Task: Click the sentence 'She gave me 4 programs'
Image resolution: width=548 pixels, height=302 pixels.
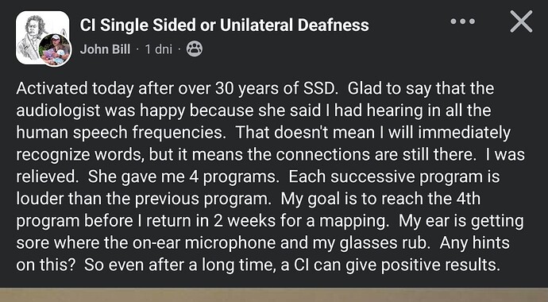Action: (183, 176)
